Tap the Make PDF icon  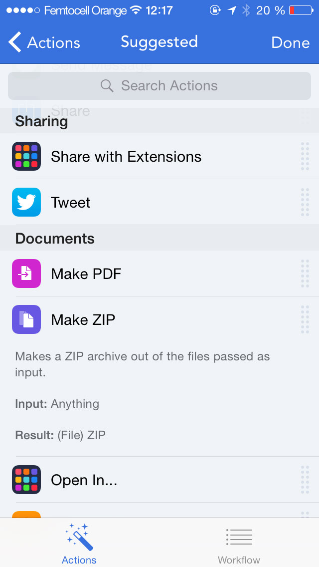click(26, 274)
